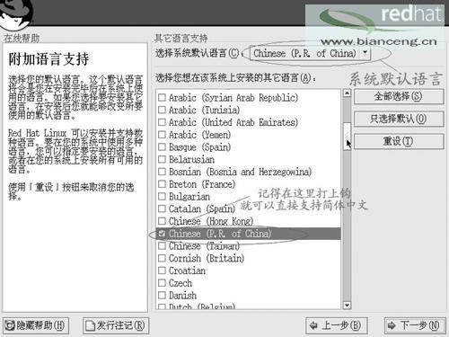449x337 pixels.
Task: Click the 只选择默认(O) default only button
Action: point(399,119)
